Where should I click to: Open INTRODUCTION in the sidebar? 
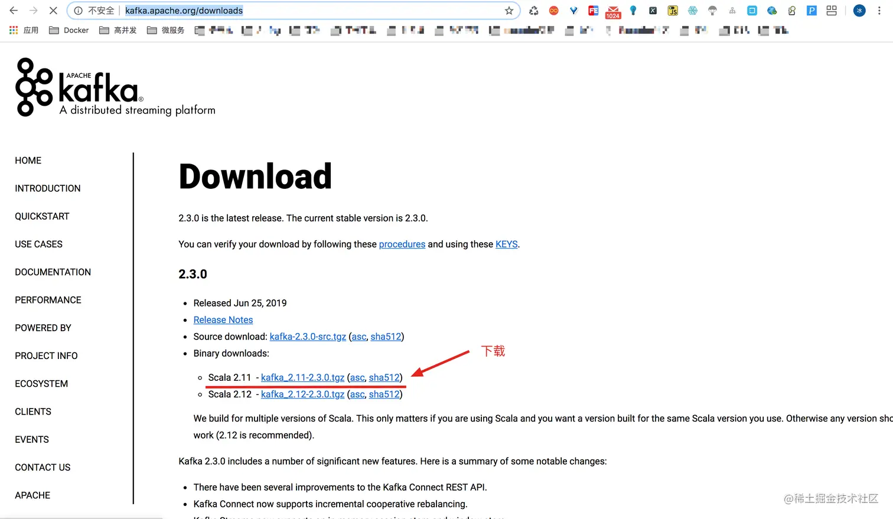pos(48,188)
